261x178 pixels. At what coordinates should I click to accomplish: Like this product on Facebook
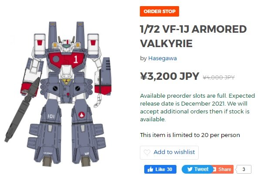(160, 169)
